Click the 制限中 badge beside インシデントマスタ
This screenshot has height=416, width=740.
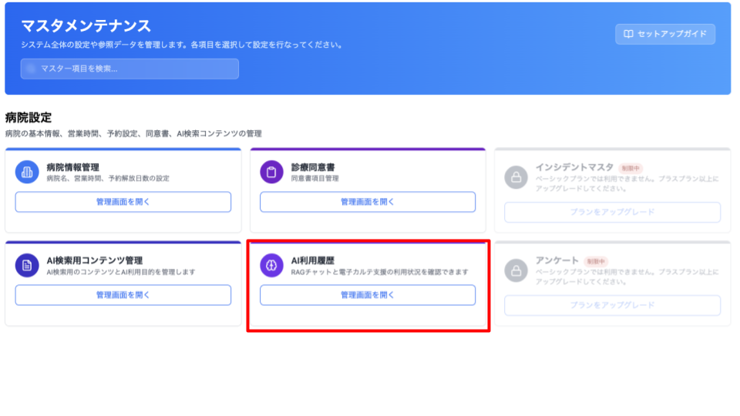tap(631, 169)
